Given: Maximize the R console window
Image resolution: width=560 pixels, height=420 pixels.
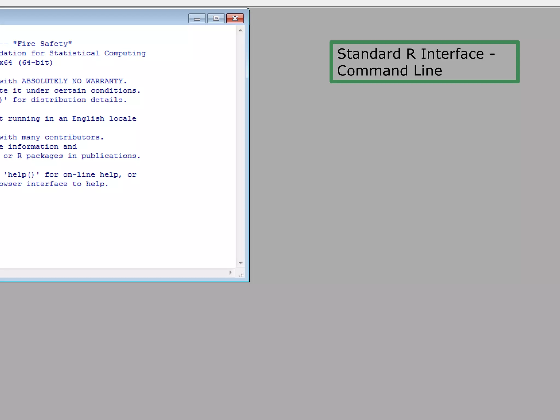Looking at the screenshot, I should 216,18.
